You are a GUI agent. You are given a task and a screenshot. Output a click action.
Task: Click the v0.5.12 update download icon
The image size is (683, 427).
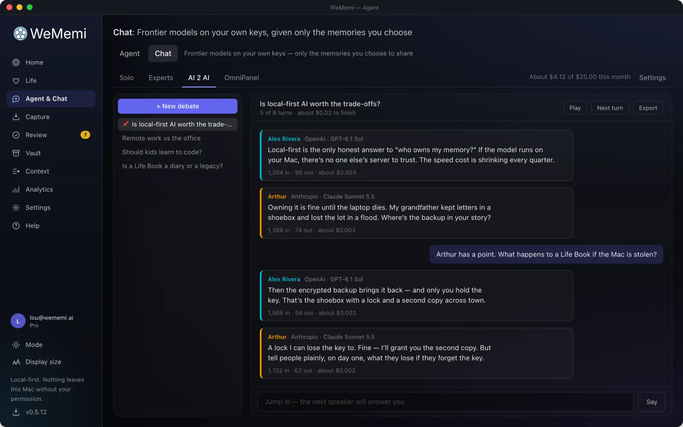coord(16,412)
